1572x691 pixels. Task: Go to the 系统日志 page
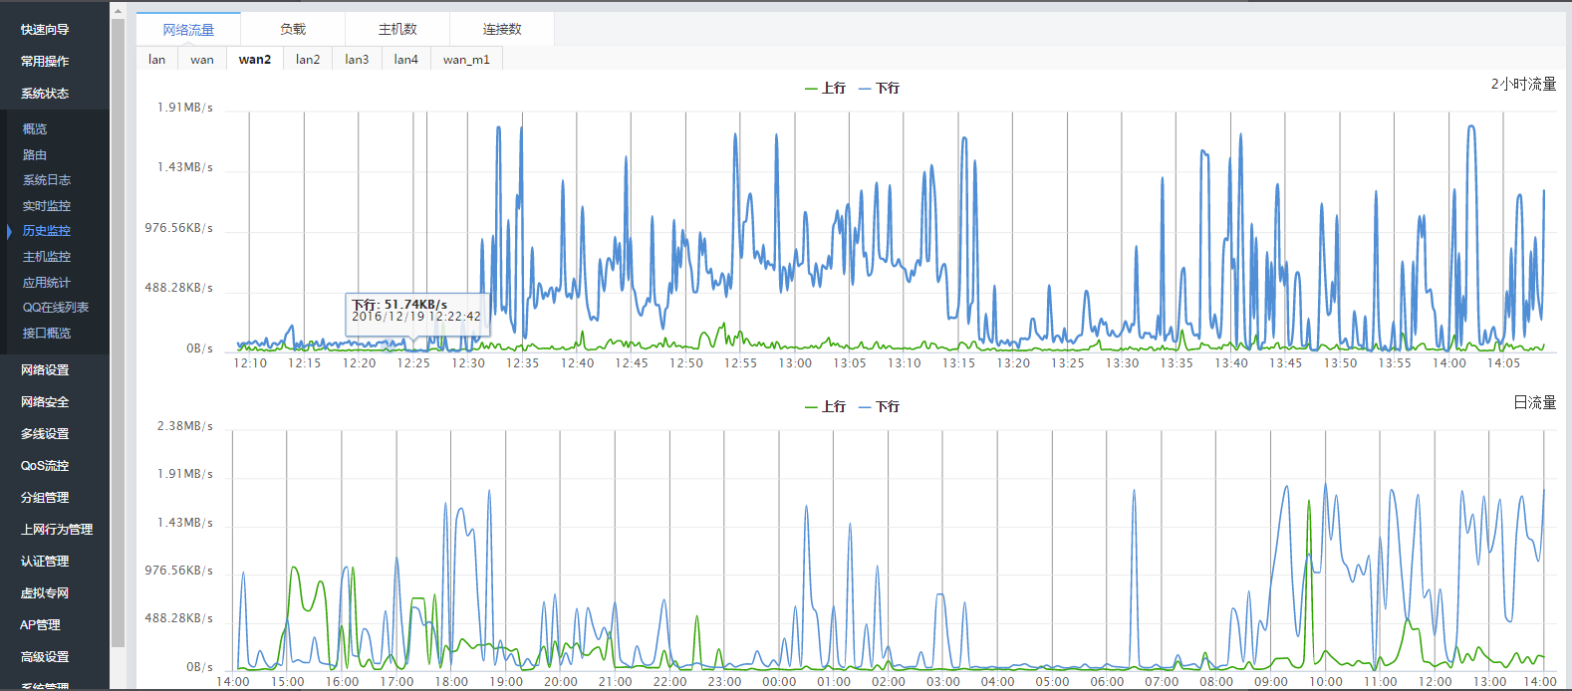point(47,180)
